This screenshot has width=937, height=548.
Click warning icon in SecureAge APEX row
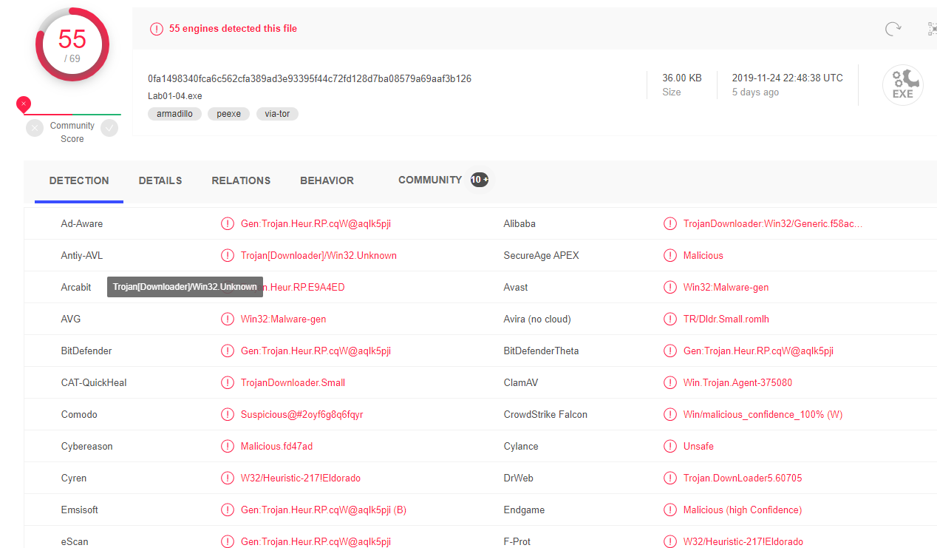tap(670, 255)
